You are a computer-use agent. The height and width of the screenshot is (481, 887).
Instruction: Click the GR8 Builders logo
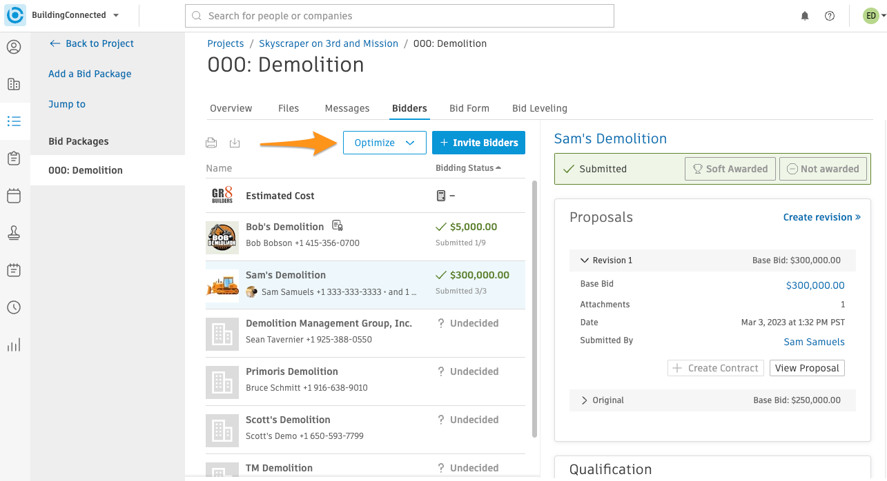pos(222,196)
